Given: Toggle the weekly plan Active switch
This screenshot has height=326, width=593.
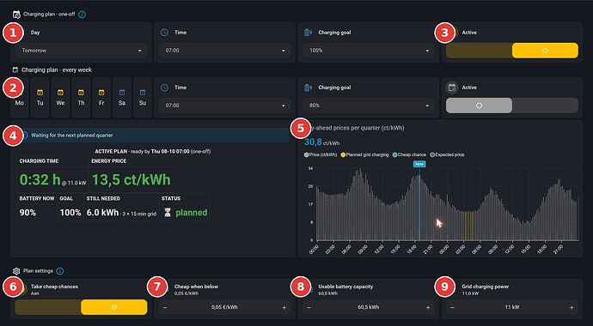Looking at the screenshot, I should [512, 106].
